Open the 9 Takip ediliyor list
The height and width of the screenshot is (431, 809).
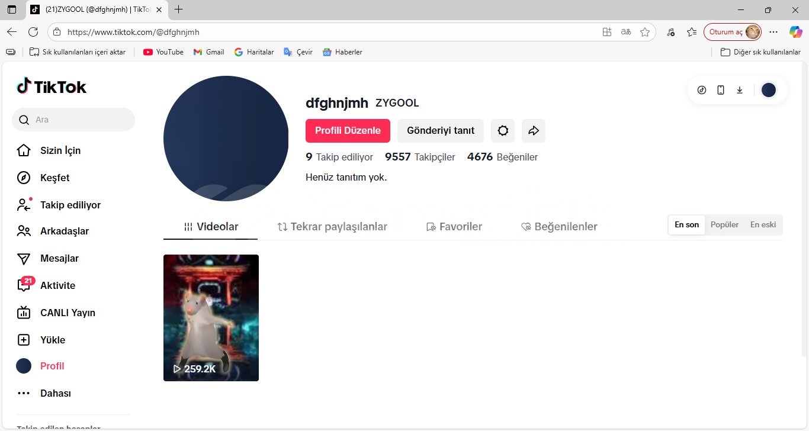(339, 157)
